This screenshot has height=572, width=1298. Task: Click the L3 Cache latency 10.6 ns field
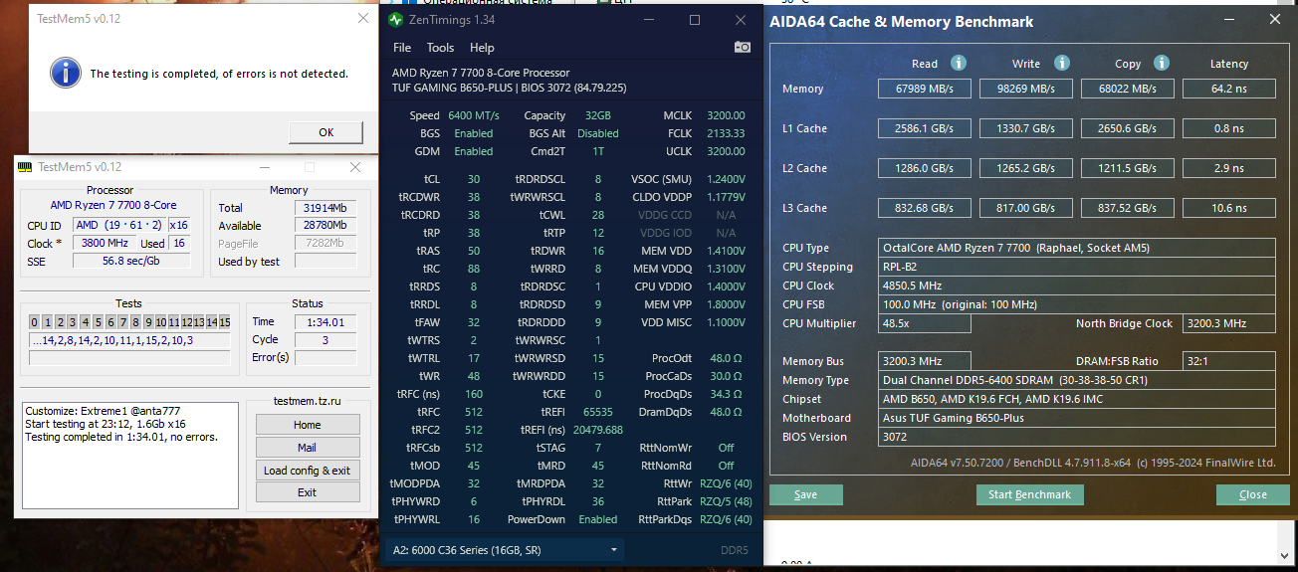1229,208
